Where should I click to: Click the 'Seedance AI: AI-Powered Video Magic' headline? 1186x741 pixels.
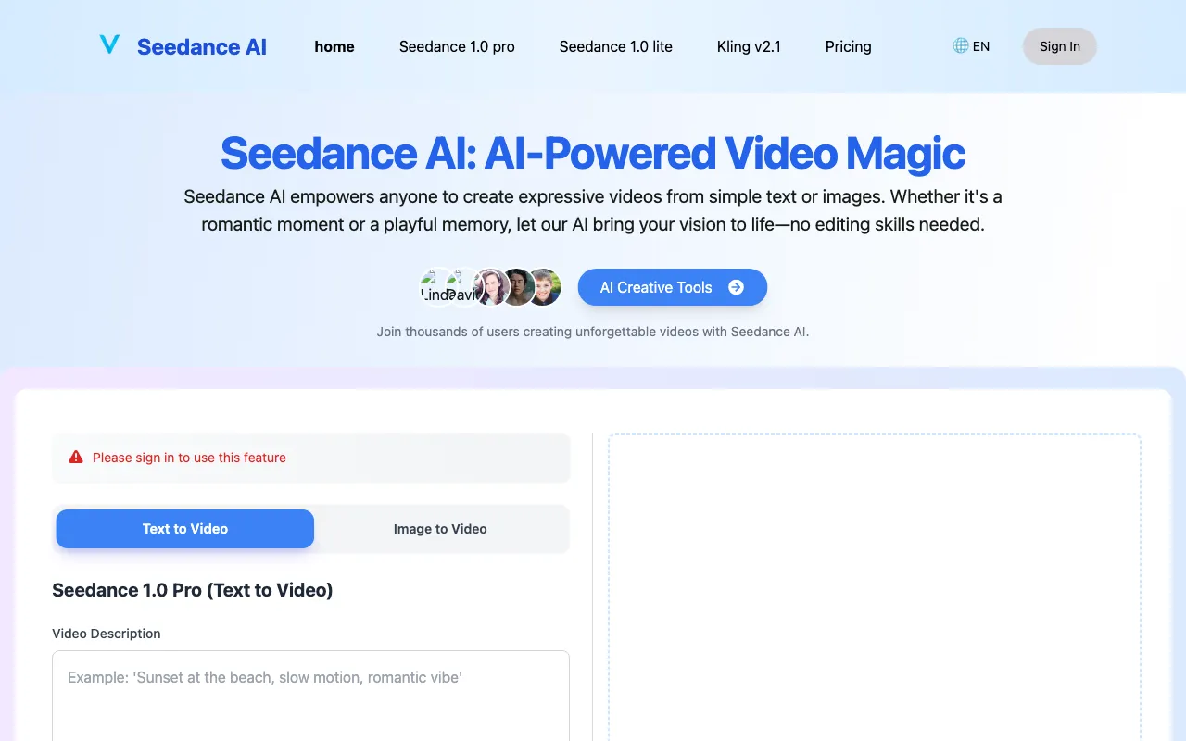point(593,153)
